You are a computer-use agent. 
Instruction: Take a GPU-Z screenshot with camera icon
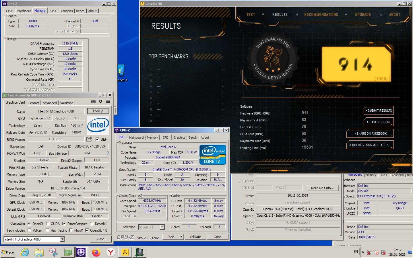[x=93, y=101]
